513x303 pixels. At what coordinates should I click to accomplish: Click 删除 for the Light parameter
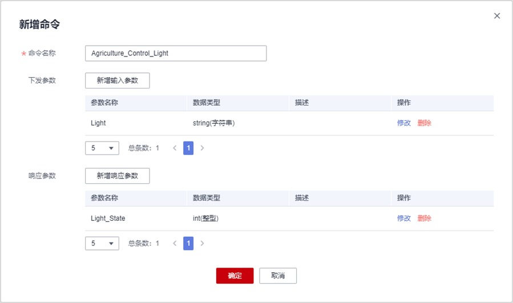(424, 123)
